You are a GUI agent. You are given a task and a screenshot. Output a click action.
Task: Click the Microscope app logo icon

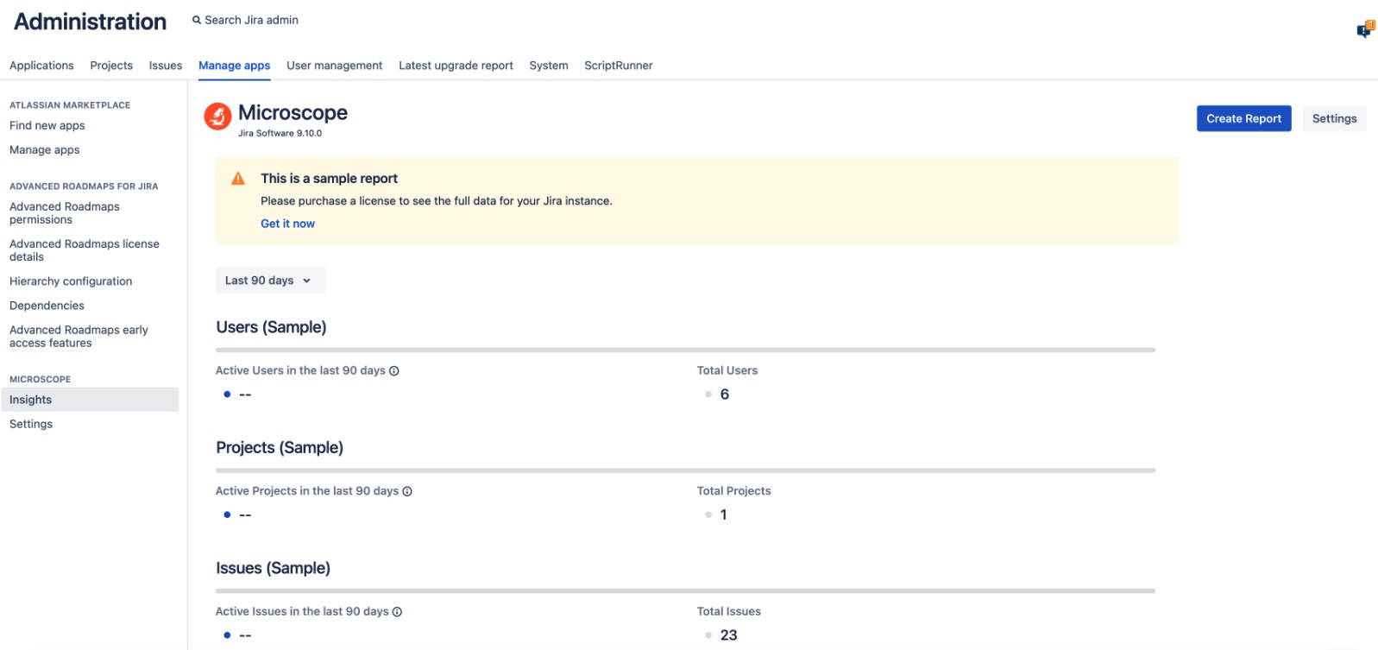point(217,116)
